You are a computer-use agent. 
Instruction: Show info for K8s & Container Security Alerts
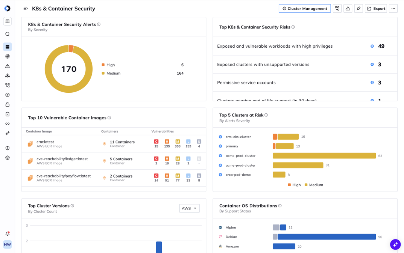pos(99,24)
